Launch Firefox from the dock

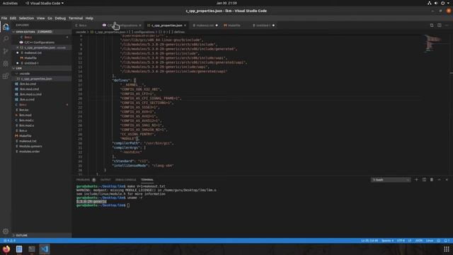coord(6,249)
